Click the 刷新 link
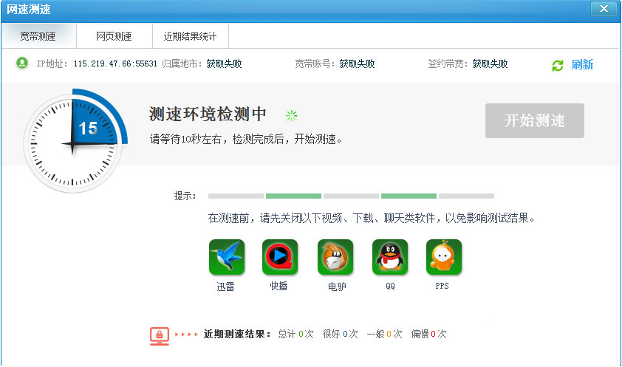 coord(582,64)
